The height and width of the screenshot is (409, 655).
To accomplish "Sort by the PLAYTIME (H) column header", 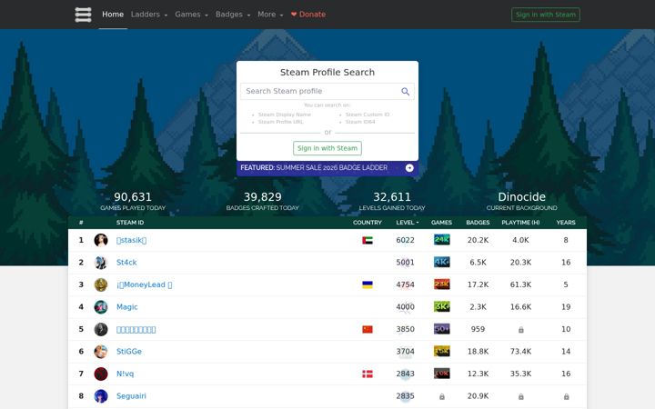I will 520,223.
